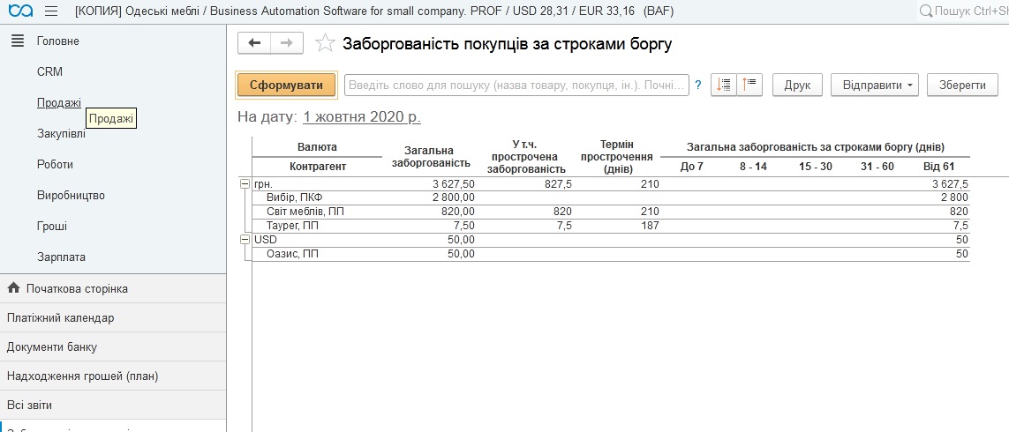
Task: Collapse the грн. currency group
Action: click(245, 183)
